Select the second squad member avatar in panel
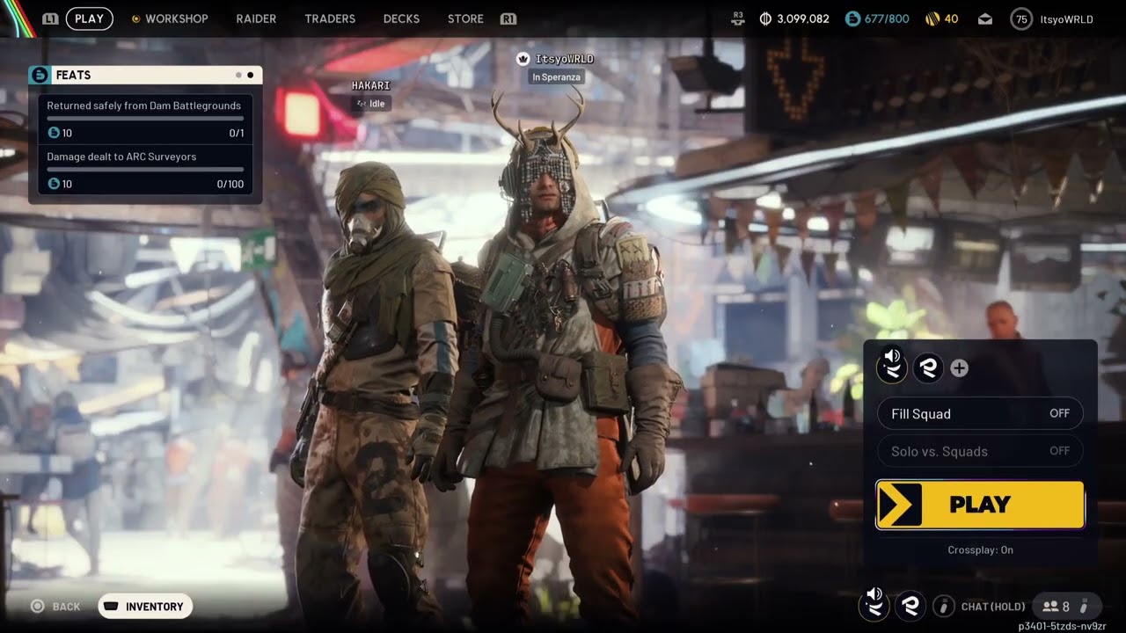The height and width of the screenshot is (633, 1126). click(928, 368)
